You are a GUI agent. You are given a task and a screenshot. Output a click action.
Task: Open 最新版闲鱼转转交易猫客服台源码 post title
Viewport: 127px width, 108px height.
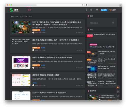[x=46, y=75]
